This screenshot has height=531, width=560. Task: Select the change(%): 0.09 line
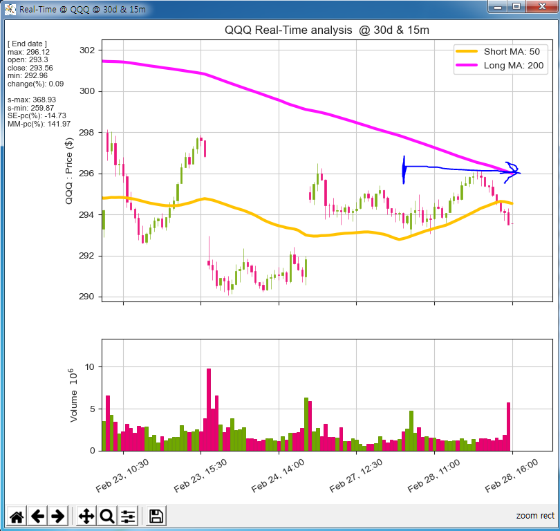tap(36, 84)
